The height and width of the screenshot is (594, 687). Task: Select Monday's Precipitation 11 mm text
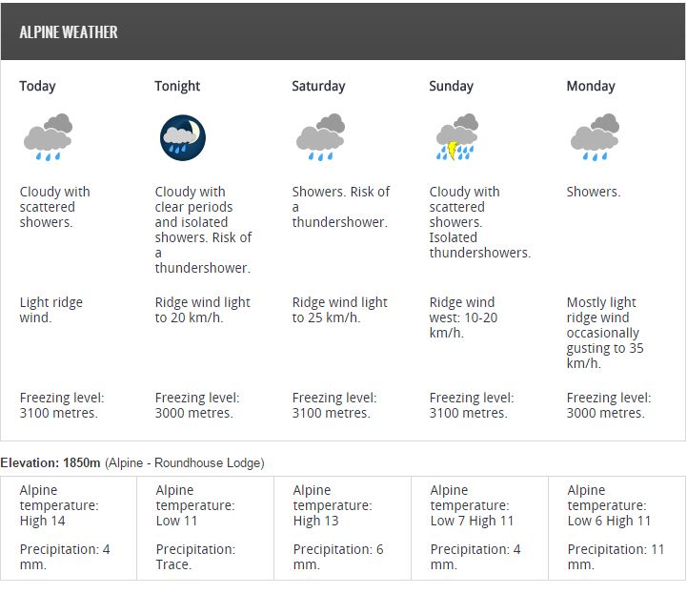pos(616,557)
